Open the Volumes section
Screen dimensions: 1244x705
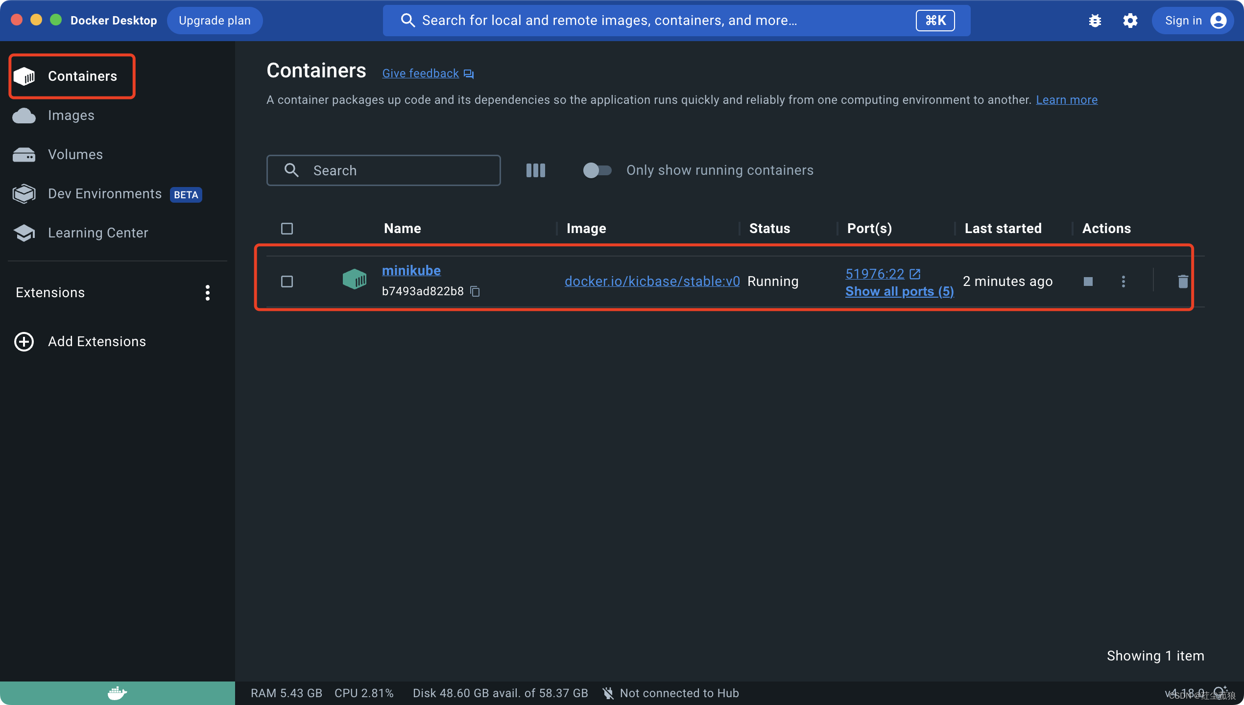[75, 155]
